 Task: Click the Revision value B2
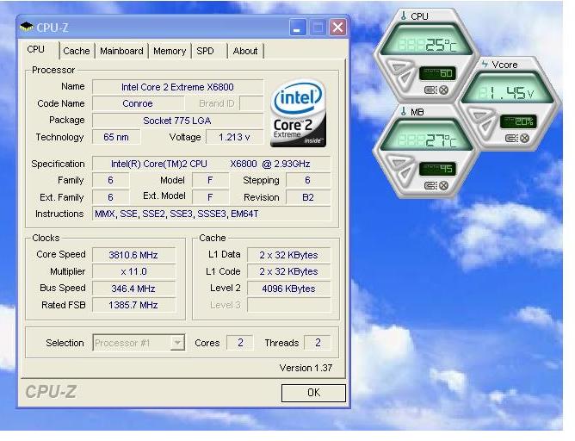308,197
